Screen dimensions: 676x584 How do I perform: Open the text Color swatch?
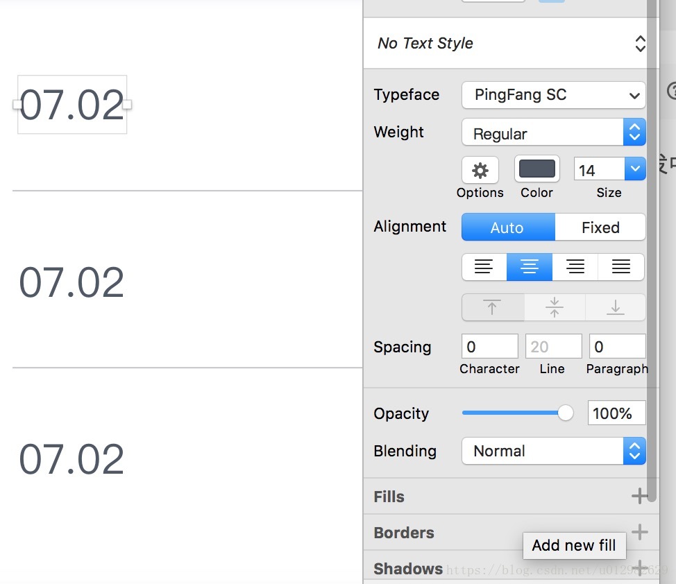[x=537, y=169]
